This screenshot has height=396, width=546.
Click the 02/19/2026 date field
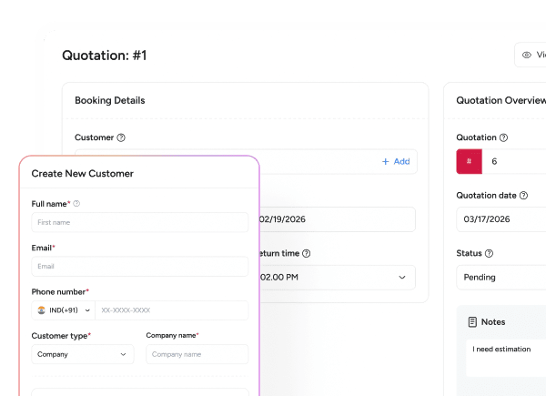click(337, 219)
